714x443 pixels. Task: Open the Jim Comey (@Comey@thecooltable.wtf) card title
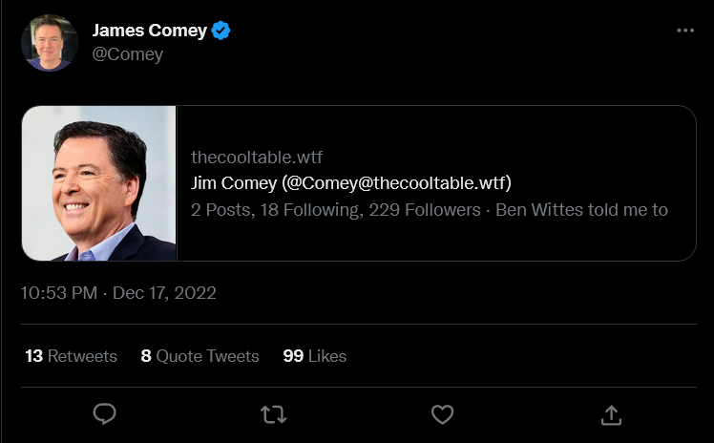pos(351,183)
